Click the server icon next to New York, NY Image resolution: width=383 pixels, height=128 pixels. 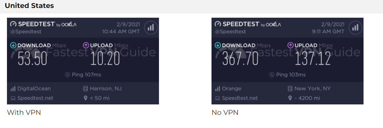coord(290,88)
